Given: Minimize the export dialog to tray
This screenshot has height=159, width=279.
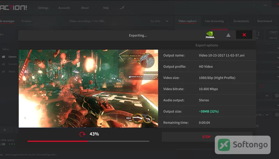Looking at the screenshot, I should pos(228,35).
